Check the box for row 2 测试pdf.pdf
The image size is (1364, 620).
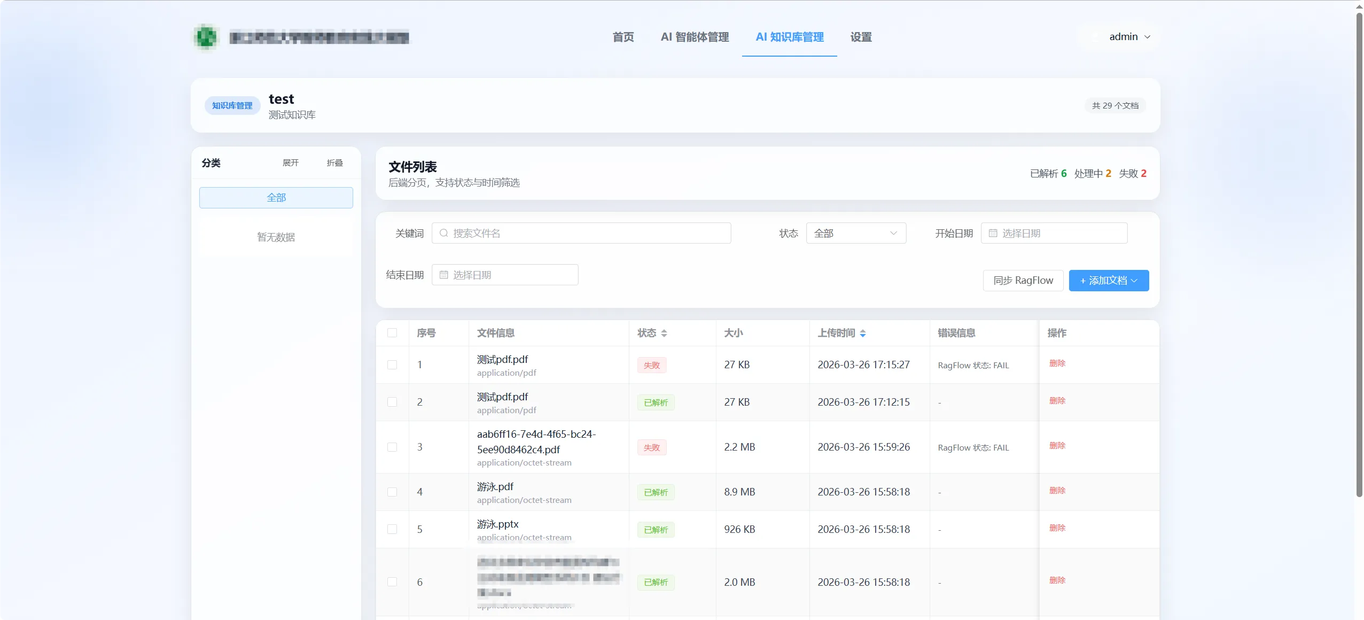(x=392, y=402)
